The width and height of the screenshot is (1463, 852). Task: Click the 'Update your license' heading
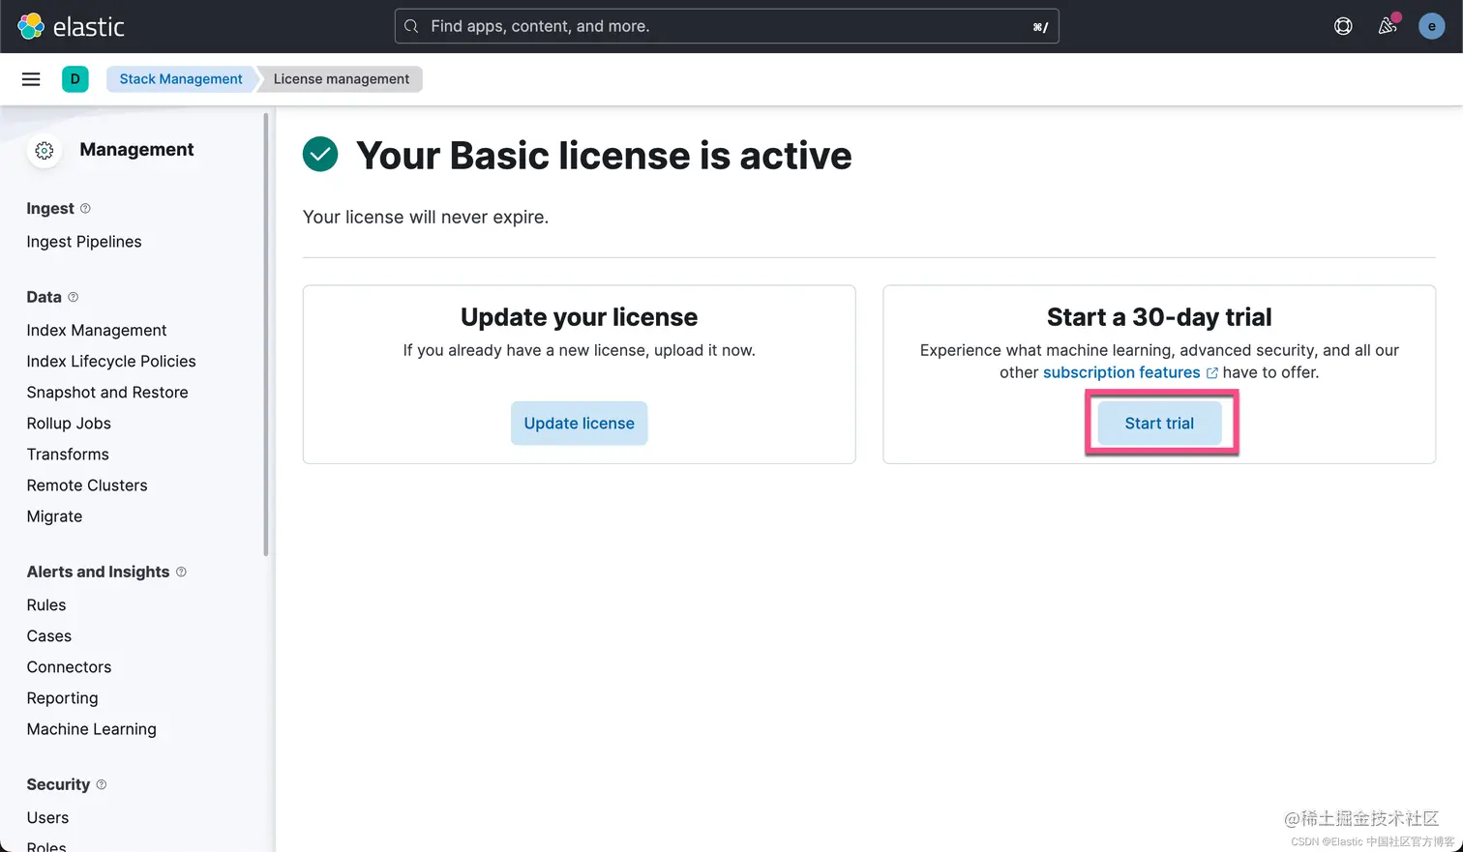(x=579, y=317)
